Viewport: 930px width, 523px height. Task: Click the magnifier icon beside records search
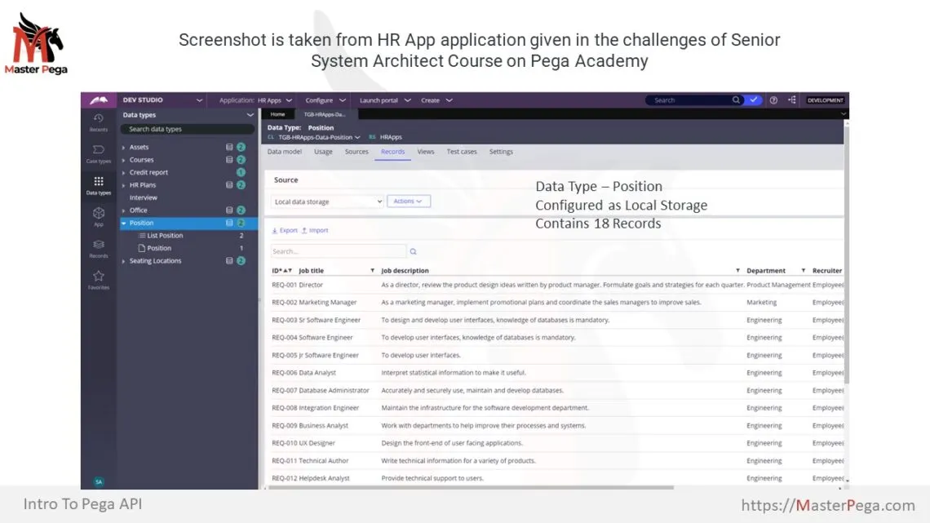(413, 252)
